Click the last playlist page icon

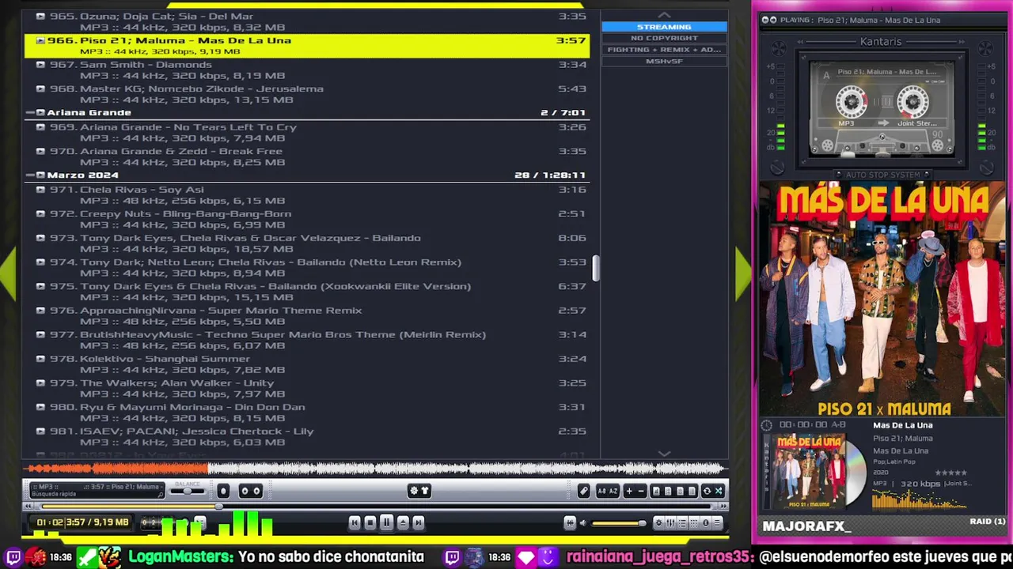[x=692, y=491]
